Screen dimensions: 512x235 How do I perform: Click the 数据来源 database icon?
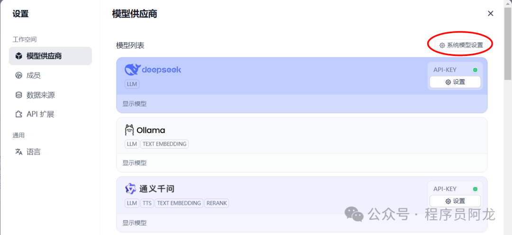[19, 95]
